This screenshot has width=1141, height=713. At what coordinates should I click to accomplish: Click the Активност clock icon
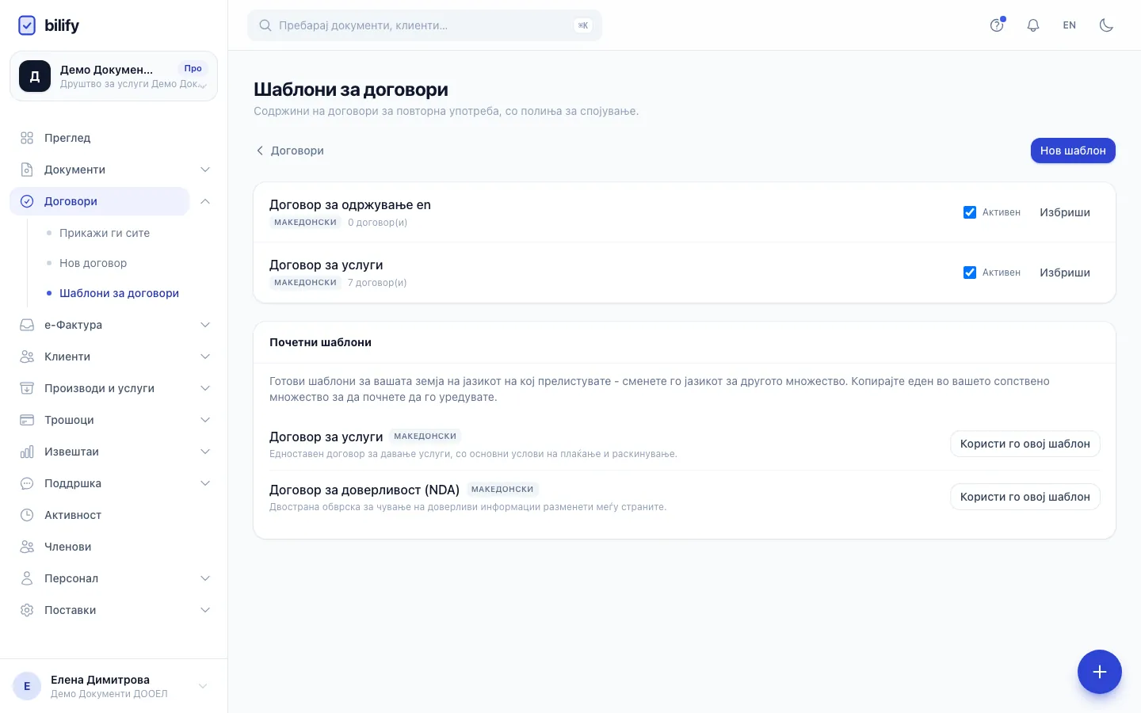click(27, 515)
